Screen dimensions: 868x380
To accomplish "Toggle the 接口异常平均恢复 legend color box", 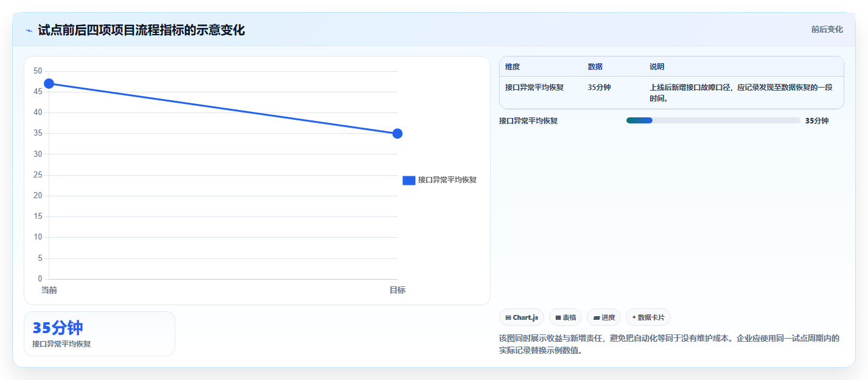I will coord(409,180).
